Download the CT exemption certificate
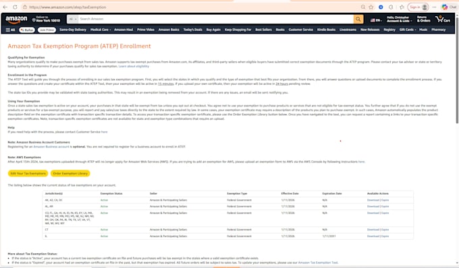Image resolution: width=459 pixels, height=268 pixels. [373, 230]
